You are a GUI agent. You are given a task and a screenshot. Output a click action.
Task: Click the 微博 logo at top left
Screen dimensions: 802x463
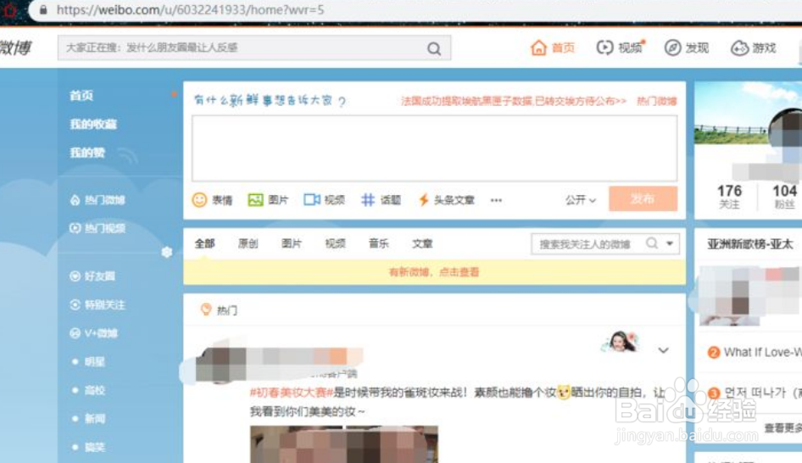click(x=16, y=47)
